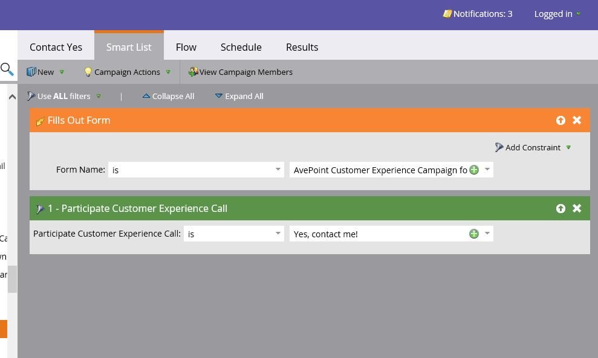Viewport: 598px width, 358px height.
Task: Click green plus beside Yes, contact me!
Action: (x=474, y=234)
